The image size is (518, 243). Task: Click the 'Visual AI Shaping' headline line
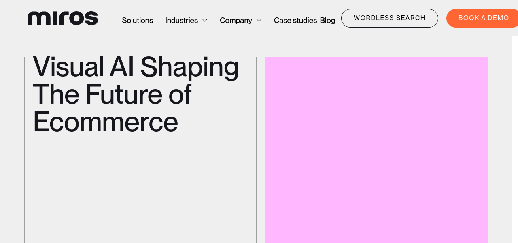pyautogui.click(x=136, y=67)
